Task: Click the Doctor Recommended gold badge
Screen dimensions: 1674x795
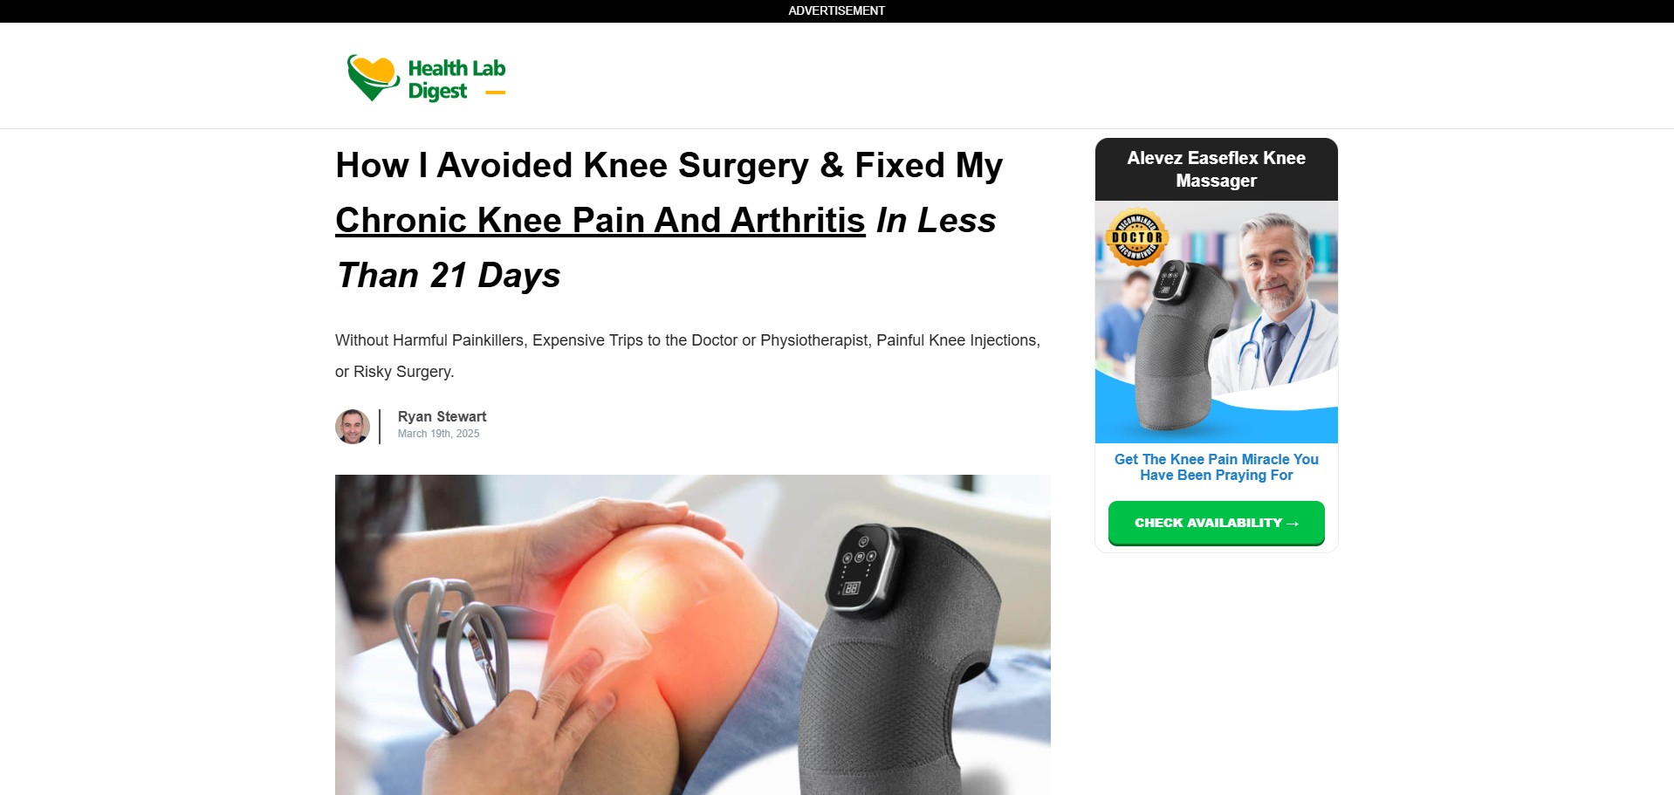Action: pyautogui.click(x=1136, y=236)
